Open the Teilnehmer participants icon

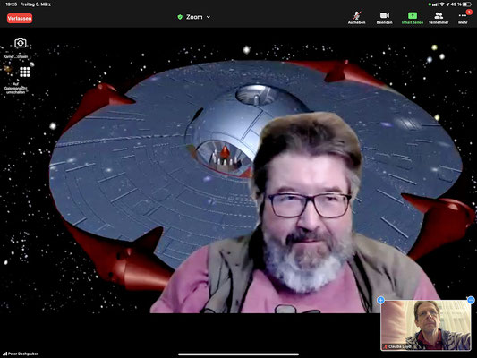pos(439,15)
